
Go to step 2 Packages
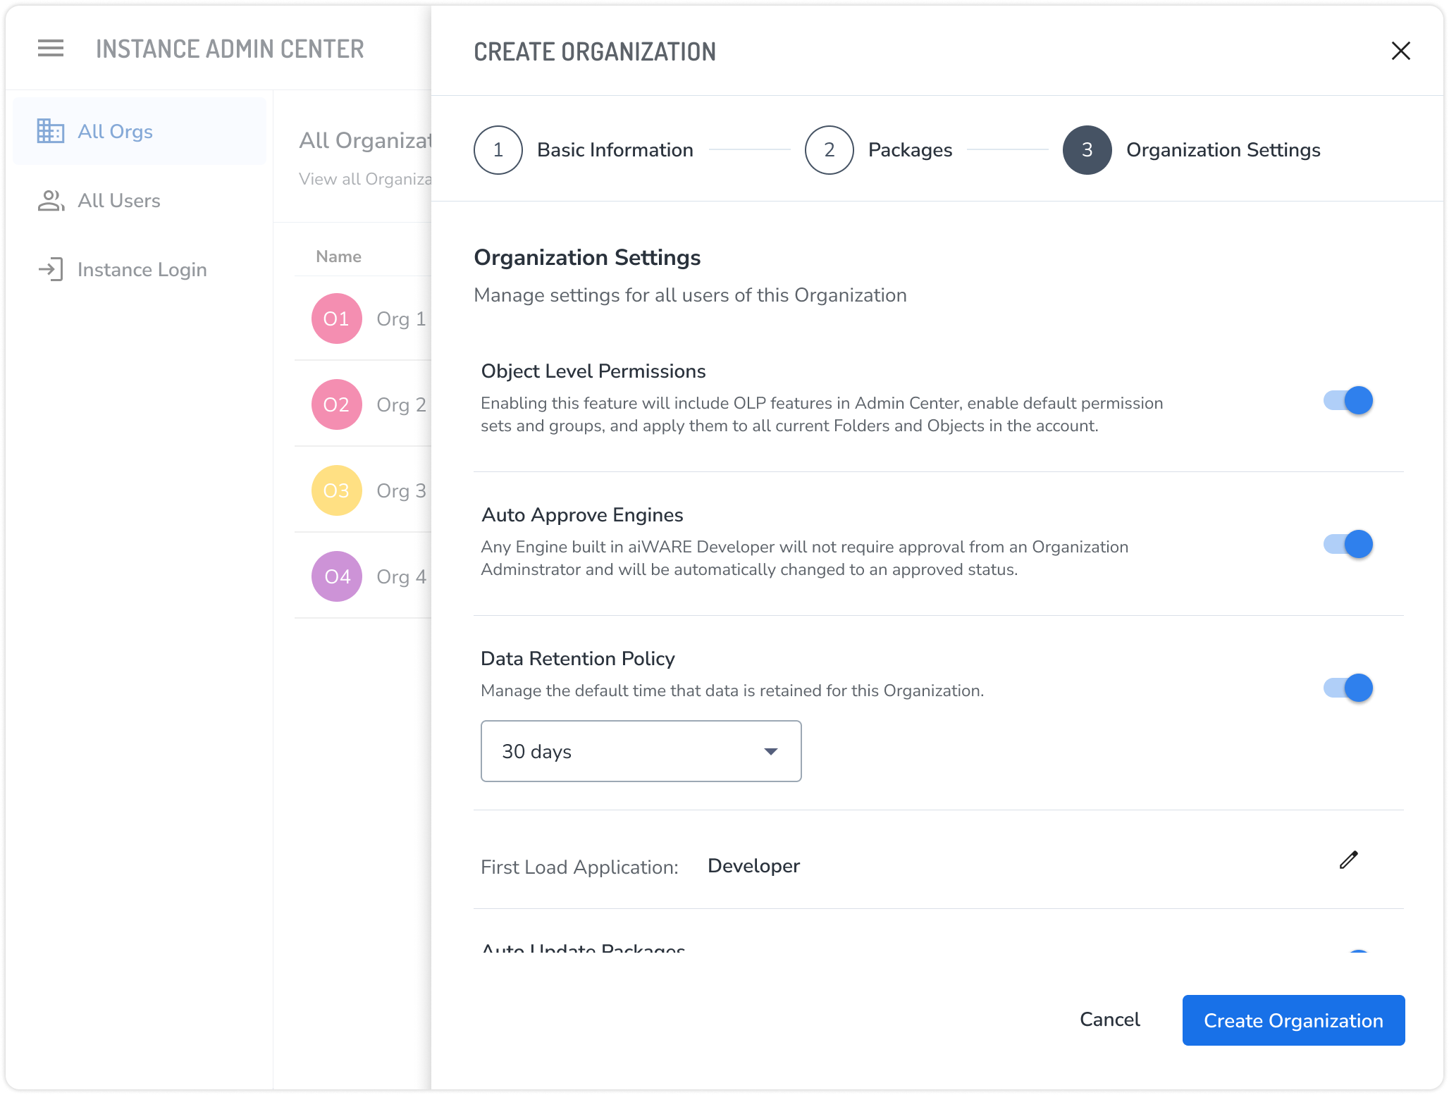(830, 150)
